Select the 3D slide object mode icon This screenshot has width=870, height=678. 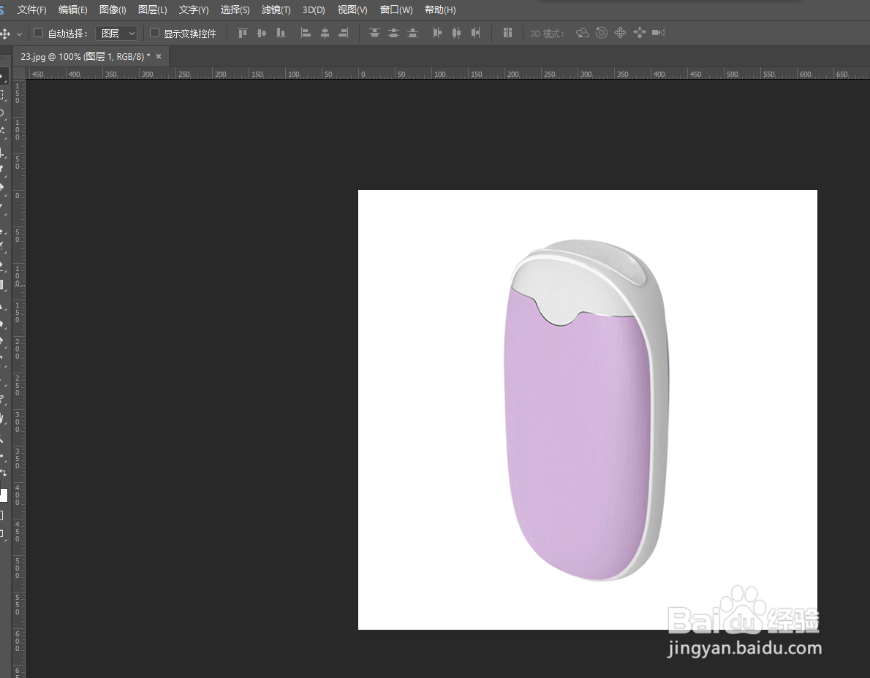pyautogui.click(x=639, y=34)
